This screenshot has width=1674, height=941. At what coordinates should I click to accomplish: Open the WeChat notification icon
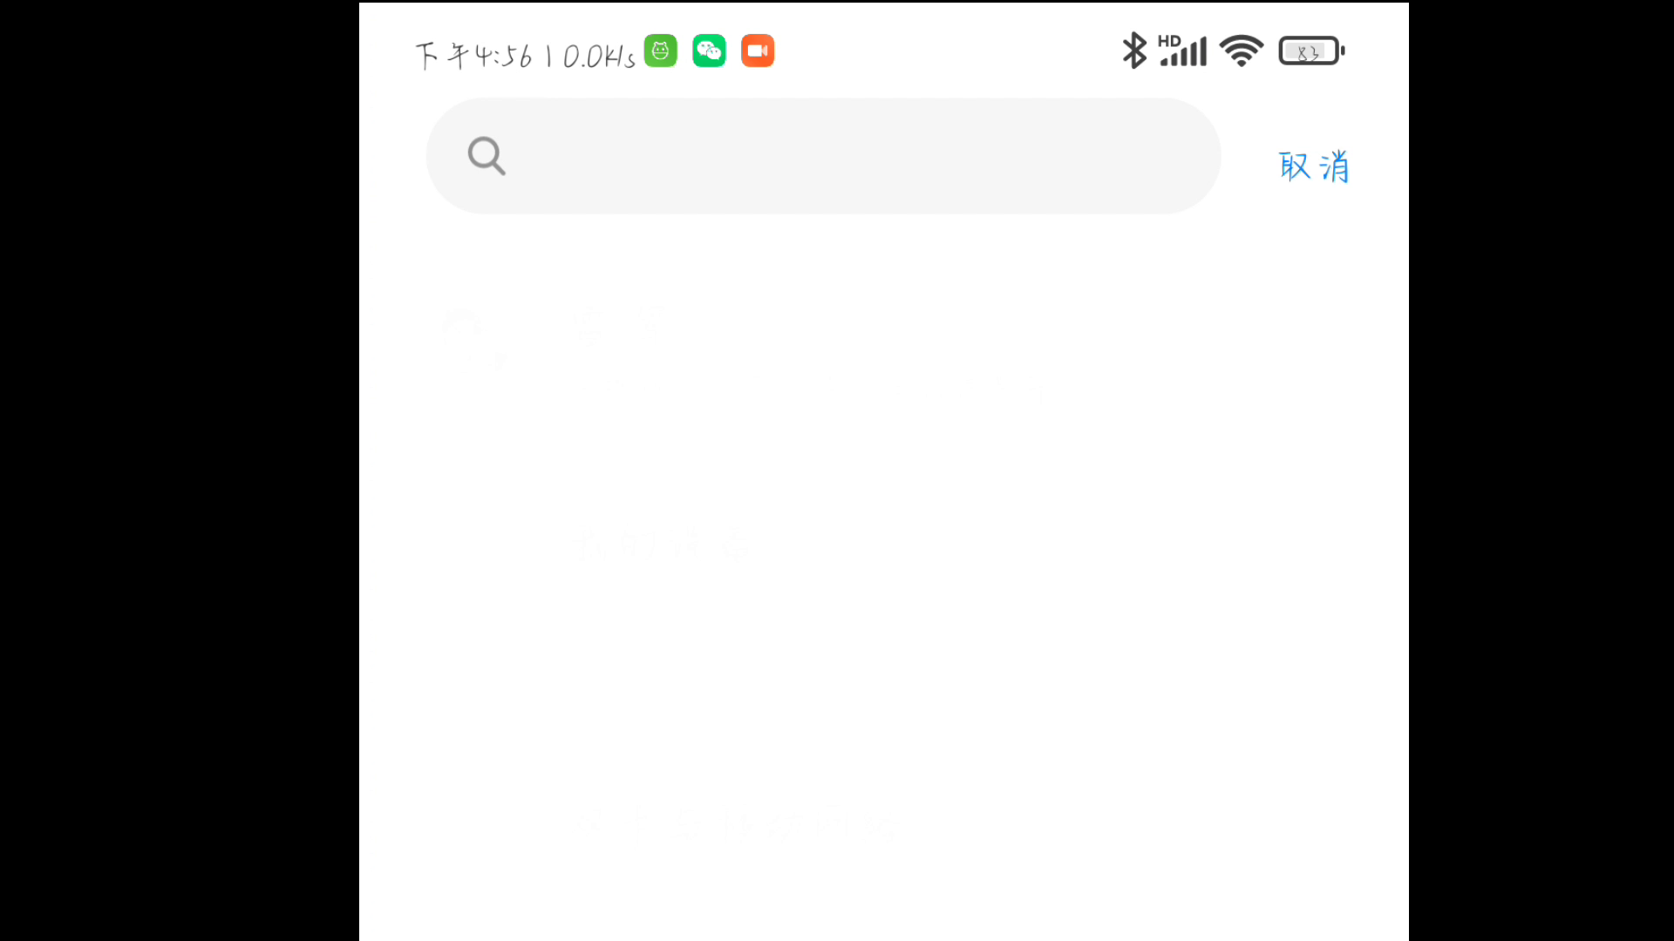pos(709,51)
